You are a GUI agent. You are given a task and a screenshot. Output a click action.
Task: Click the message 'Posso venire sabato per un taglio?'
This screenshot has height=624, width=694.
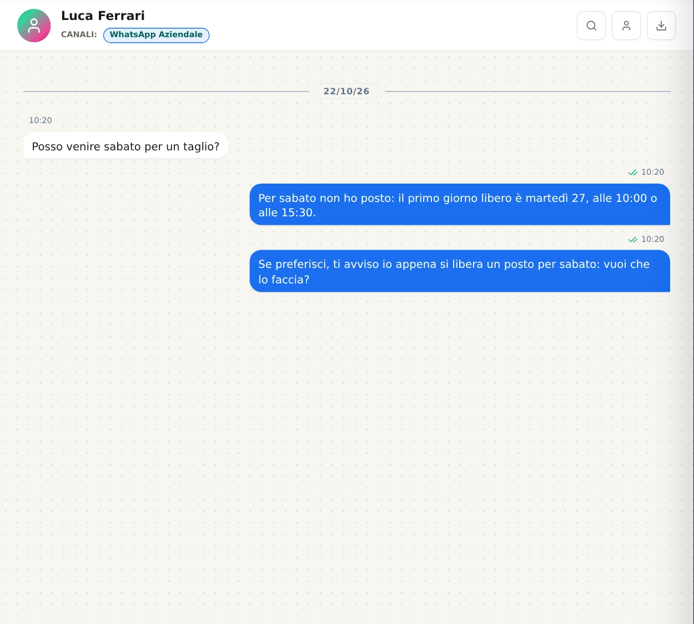click(x=125, y=146)
